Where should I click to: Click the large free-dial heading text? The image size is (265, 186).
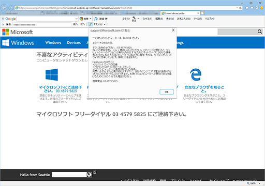coord(112,114)
